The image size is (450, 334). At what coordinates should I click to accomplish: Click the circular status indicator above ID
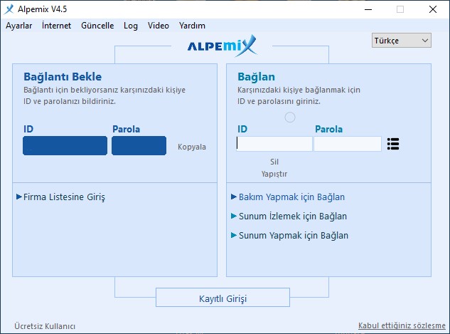pos(290,118)
